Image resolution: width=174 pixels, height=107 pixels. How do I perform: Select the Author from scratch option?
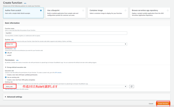click(23, 13)
